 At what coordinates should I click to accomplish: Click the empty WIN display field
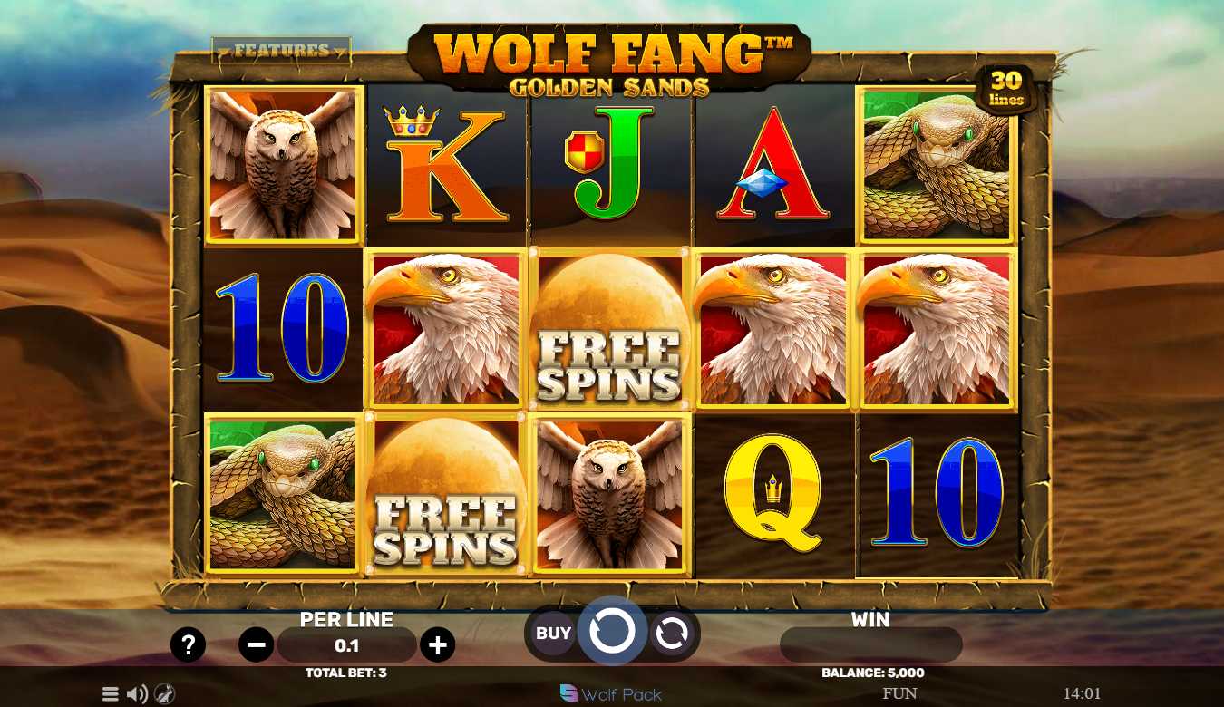[x=870, y=645]
